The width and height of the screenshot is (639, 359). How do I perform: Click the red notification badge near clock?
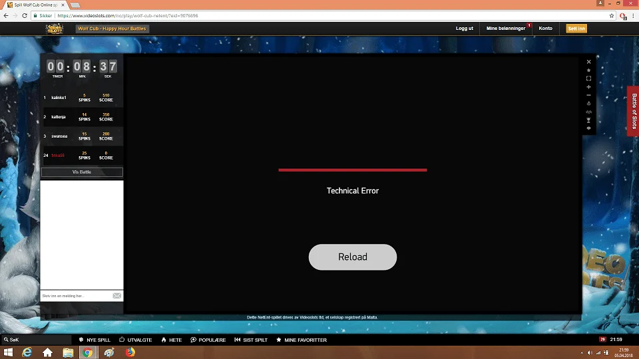coord(602,340)
